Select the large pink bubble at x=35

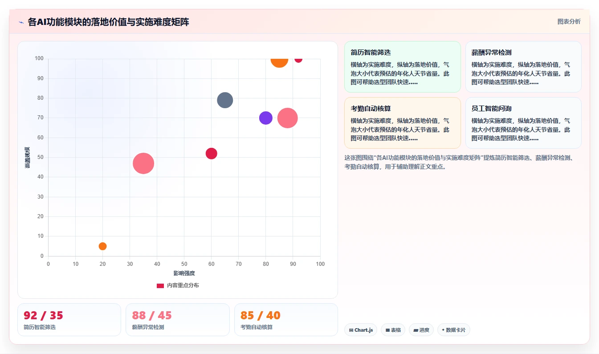click(143, 163)
